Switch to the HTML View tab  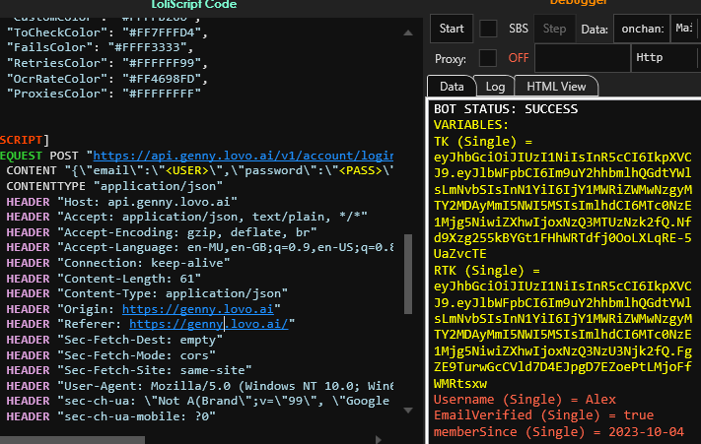pos(556,86)
